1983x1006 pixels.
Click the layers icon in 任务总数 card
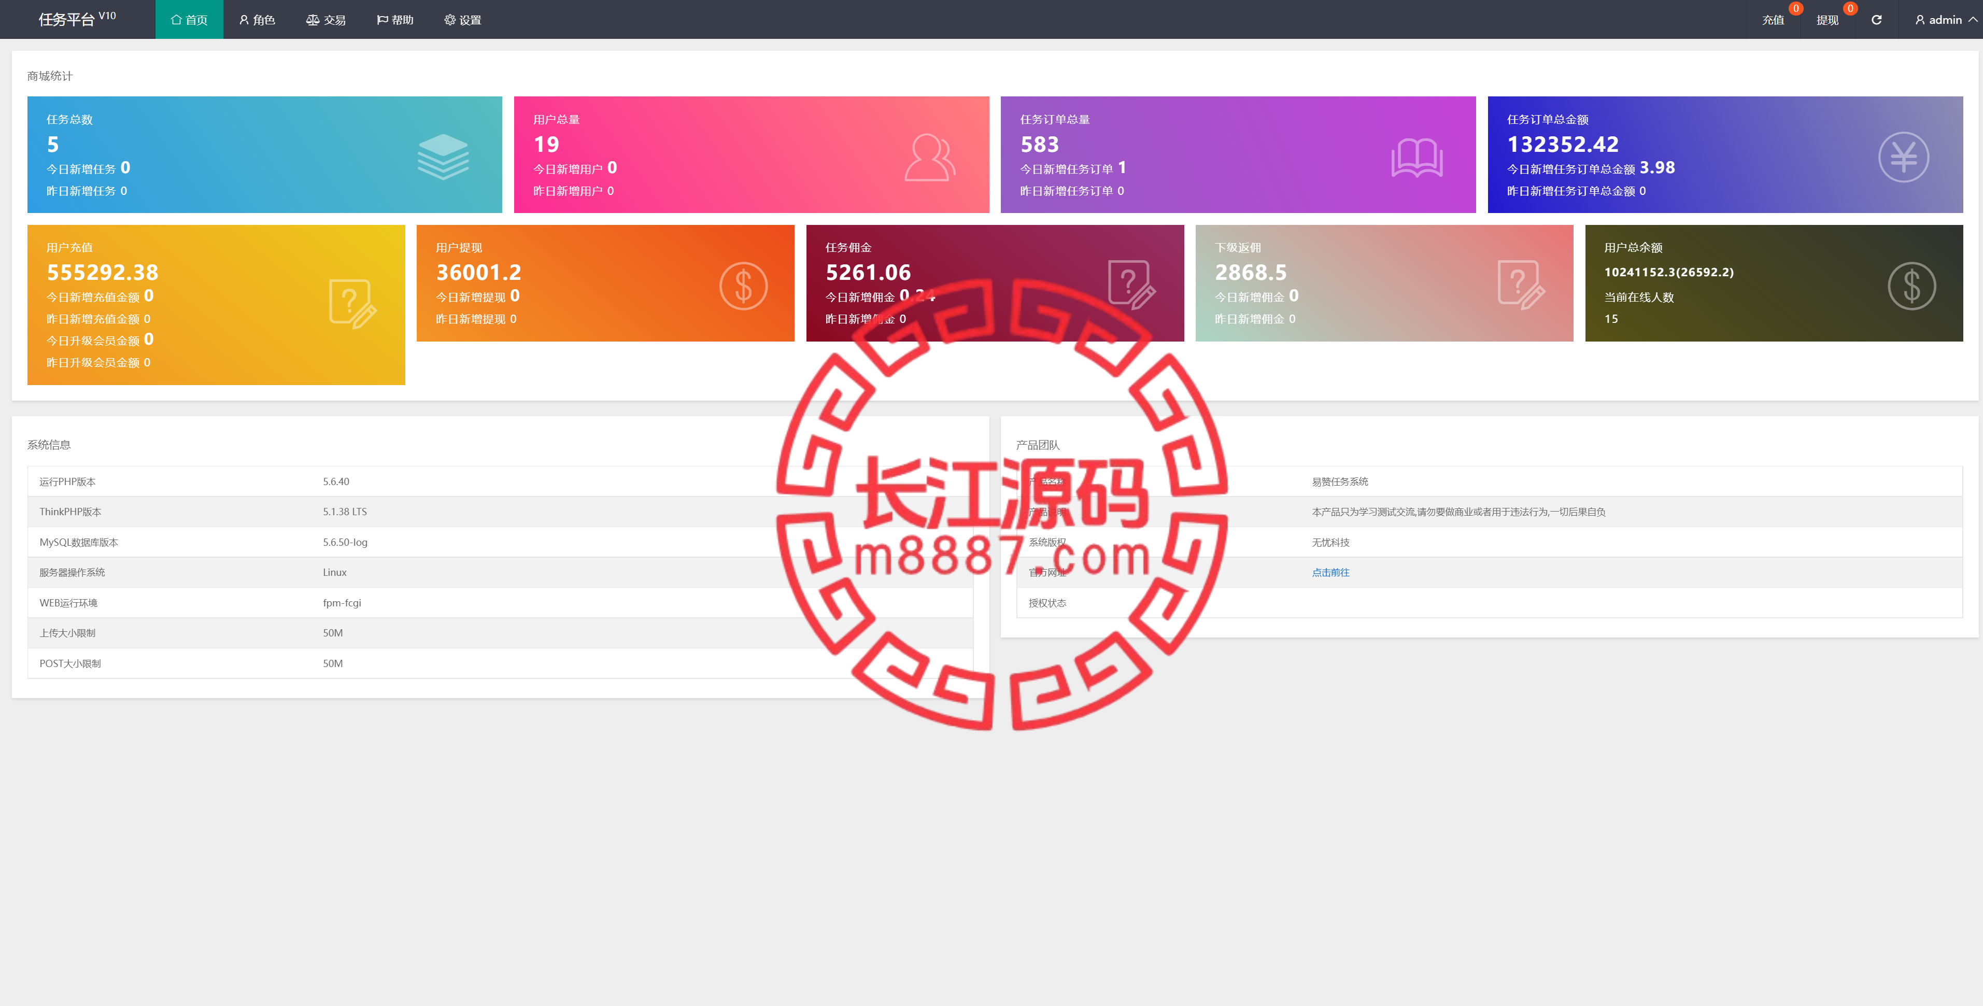444,157
